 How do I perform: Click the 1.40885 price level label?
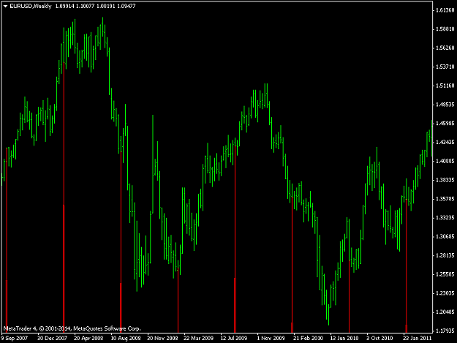pos(445,161)
